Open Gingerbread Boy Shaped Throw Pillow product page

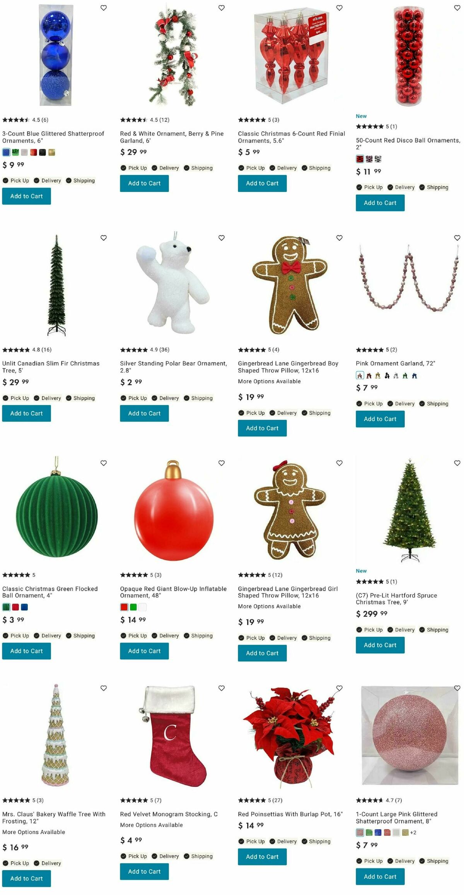tap(288, 367)
